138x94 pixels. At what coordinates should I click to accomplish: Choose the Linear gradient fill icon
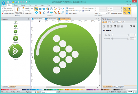[111, 26]
